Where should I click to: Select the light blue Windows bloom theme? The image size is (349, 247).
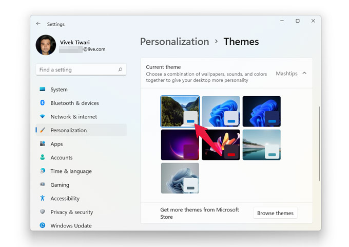221,111
